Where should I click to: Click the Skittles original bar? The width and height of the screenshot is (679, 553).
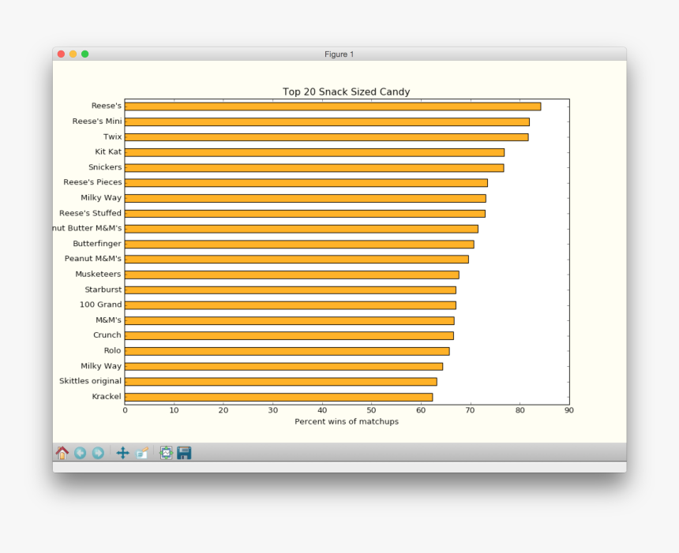(280, 382)
